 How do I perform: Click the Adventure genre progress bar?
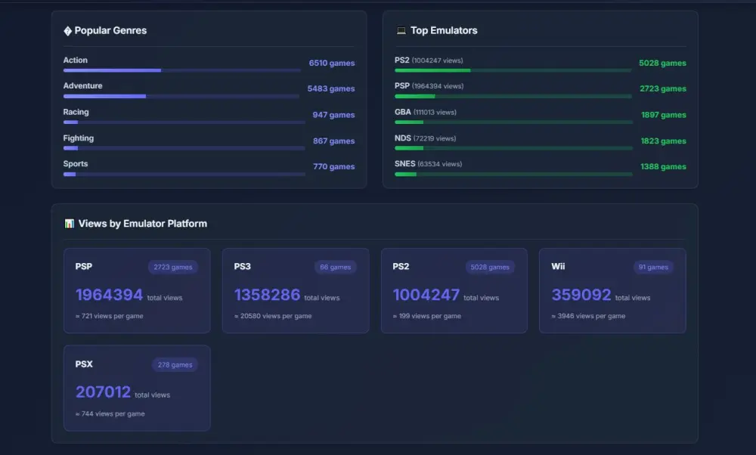181,97
